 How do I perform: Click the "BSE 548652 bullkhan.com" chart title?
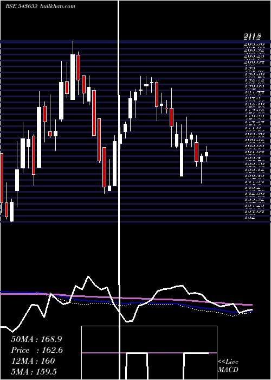pos(41,7)
